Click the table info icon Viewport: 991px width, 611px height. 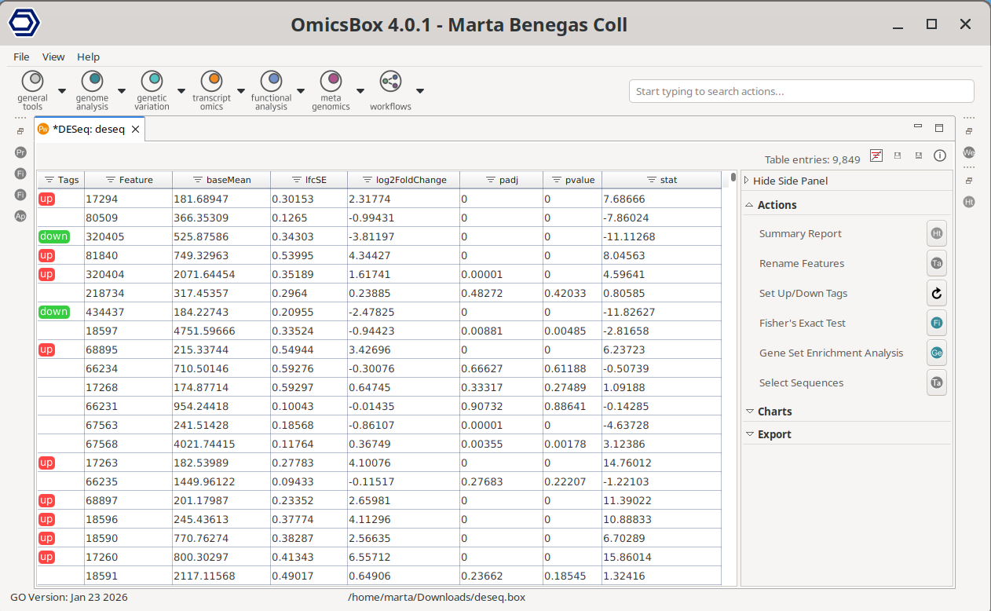[x=939, y=156]
